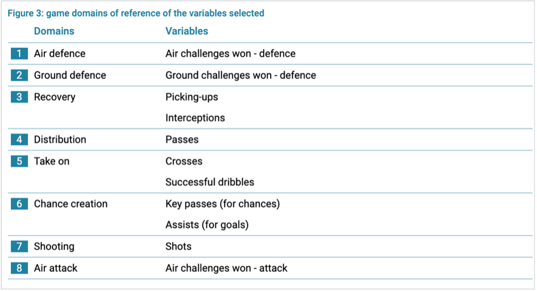The image size is (537, 291).
Task: Click the Air defence domain label
Action: coord(59,54)
